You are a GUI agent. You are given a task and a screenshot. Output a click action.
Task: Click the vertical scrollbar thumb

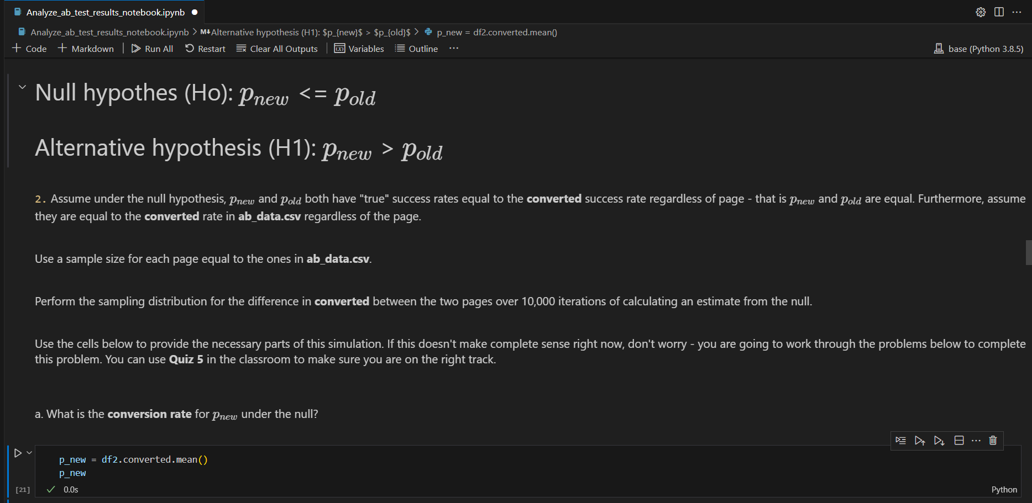[1029, 252]
